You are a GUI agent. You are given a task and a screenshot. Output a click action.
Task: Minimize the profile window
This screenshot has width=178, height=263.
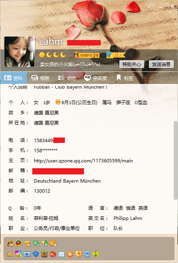(161, 7)
